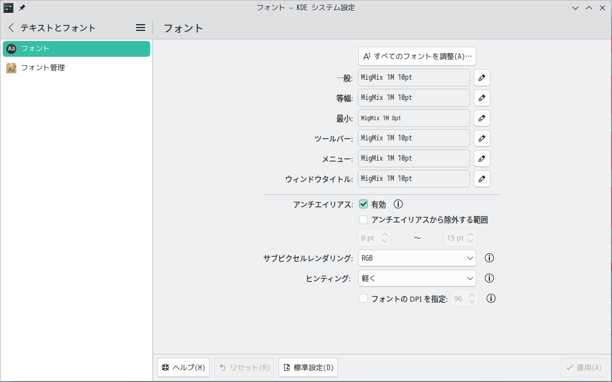Click すべてのフォントを調整 button
This screenshot has height=382, width=612.
417,56
